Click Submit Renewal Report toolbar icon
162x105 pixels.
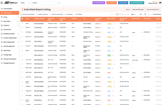(x=21, y=14)
